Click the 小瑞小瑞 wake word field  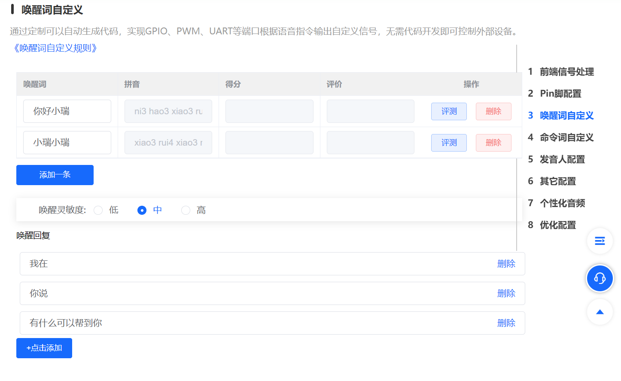(x=67, y=143)
